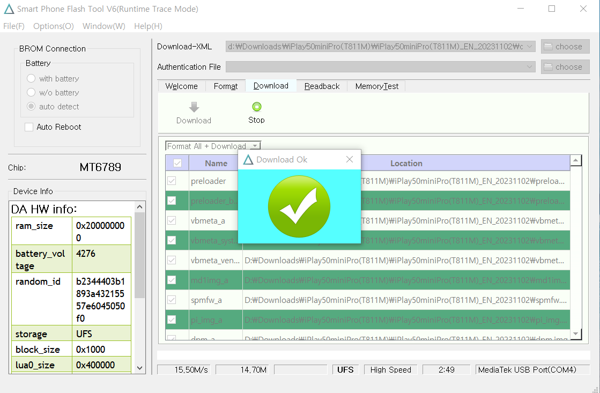This screenshot has height=393, width=600.
Task: Toggle the preloader row checkbox
Action: pos(172,181)
